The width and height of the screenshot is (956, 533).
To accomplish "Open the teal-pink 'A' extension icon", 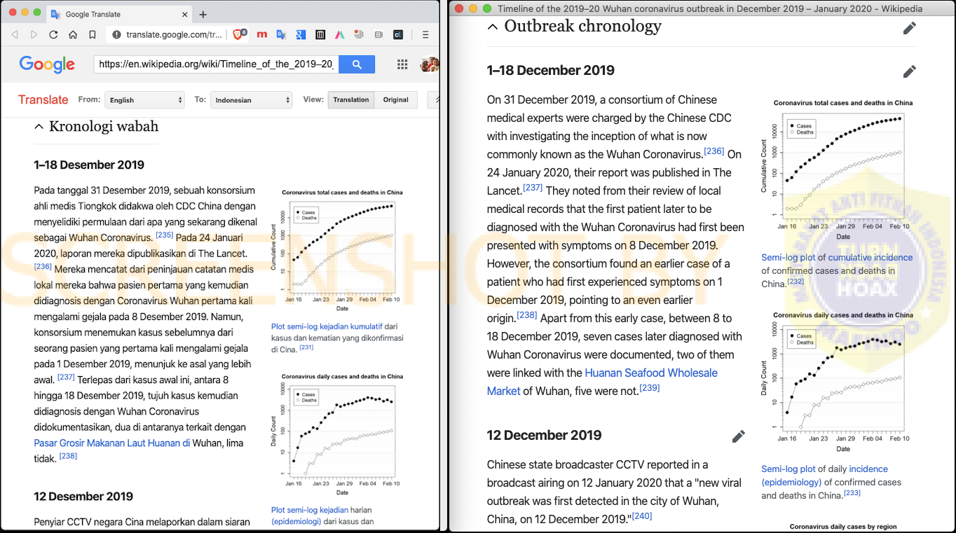I will point(339,34).
